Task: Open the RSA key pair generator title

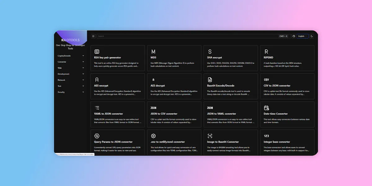Action: 108,58
